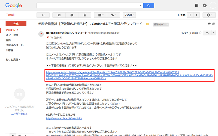Click the Hangouts speech bubble icon
The width and height of the screenshot is (218, 136).
click(19, 95)
